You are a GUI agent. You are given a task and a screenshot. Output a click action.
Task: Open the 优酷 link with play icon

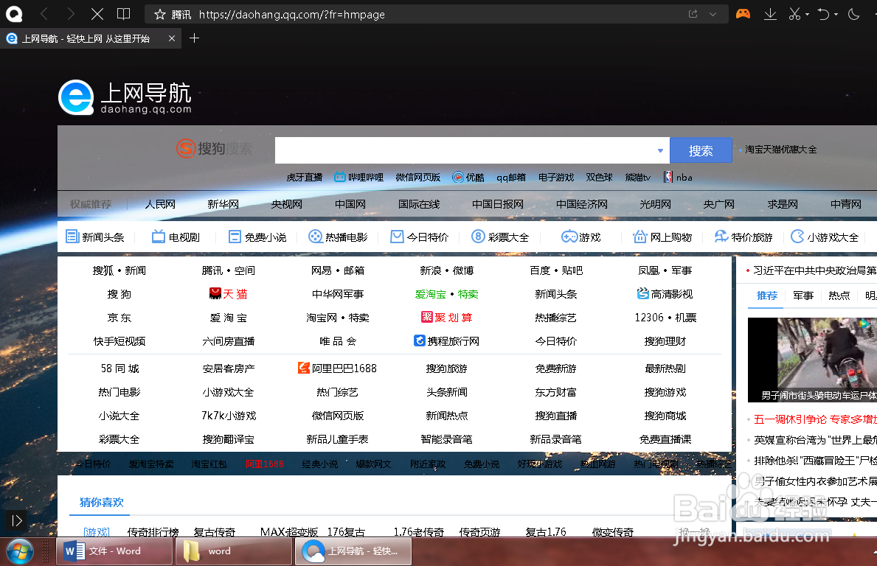pos(468,177)
